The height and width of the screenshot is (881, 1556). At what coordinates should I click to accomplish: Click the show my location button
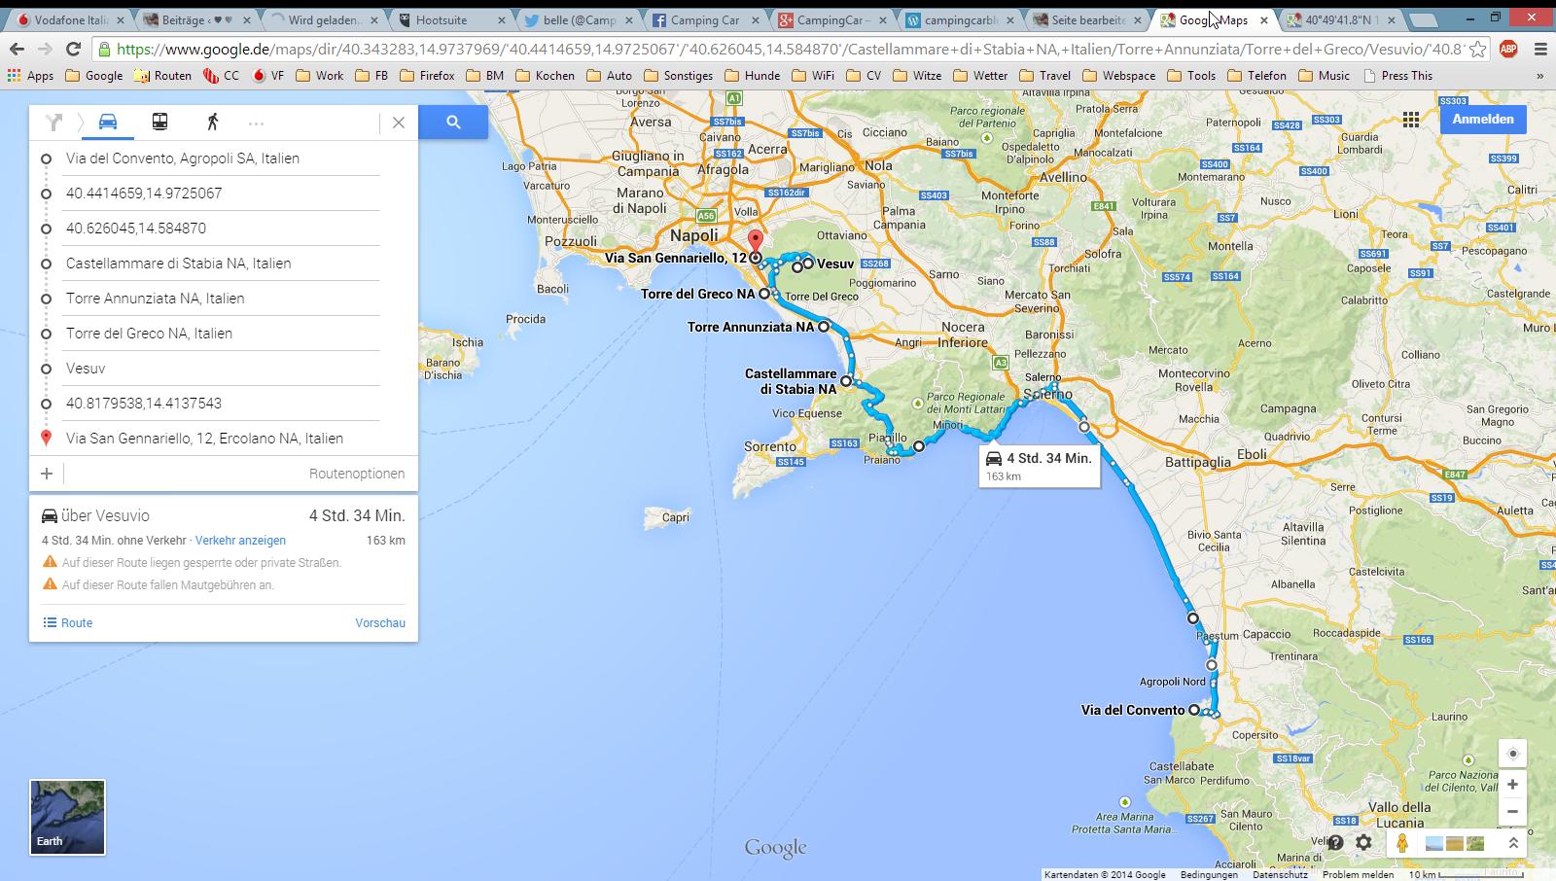(1512, 754)
